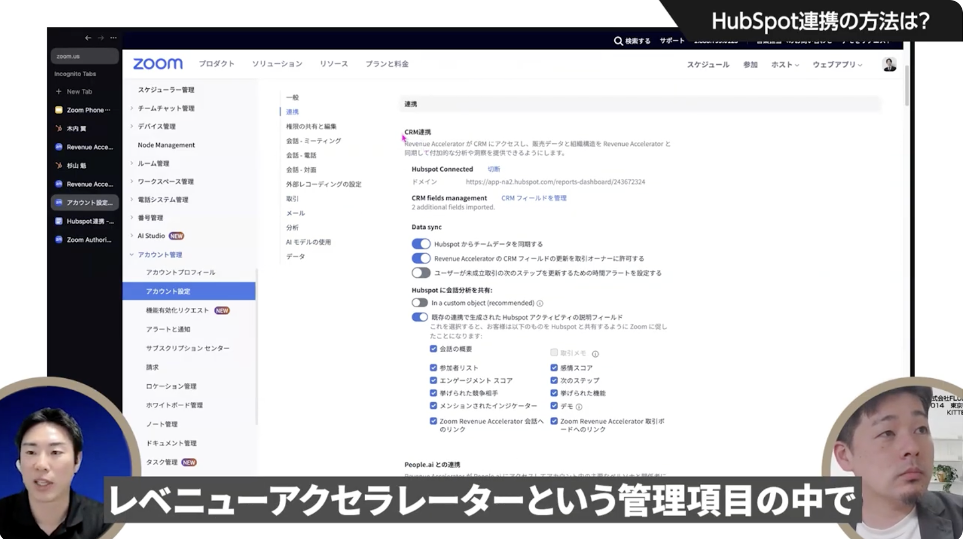Click info icon next to デモ
Viewport: 964px width, 539px height.
[579, 407]
